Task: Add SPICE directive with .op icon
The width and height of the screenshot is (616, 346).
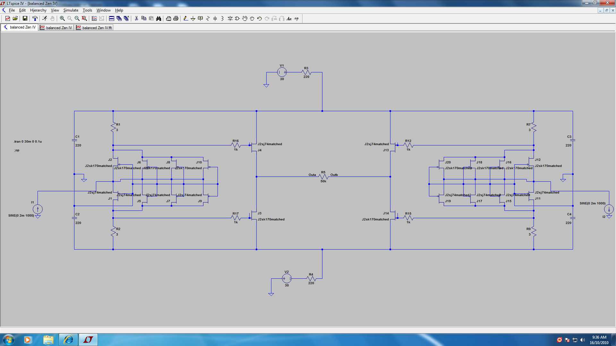Action: 296,19
